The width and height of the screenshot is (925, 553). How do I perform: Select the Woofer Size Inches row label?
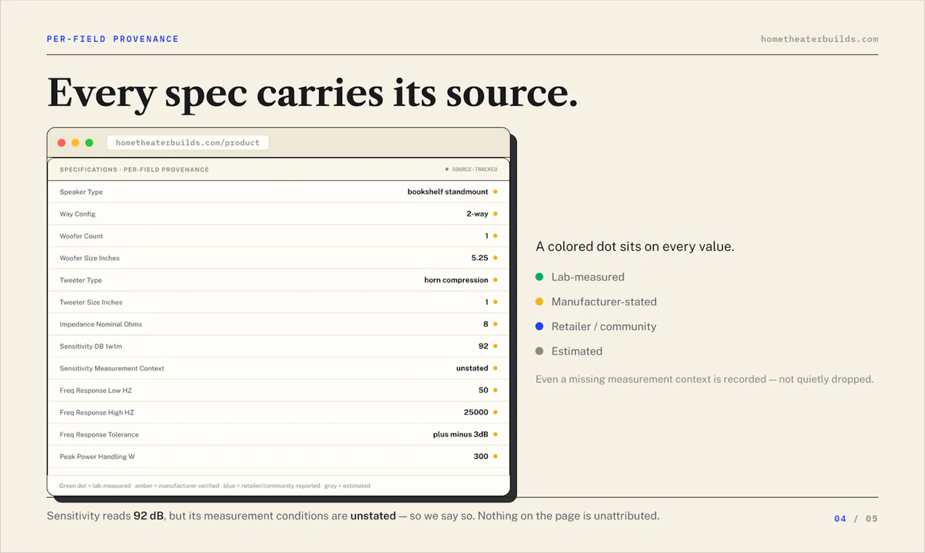pos(90,258)
